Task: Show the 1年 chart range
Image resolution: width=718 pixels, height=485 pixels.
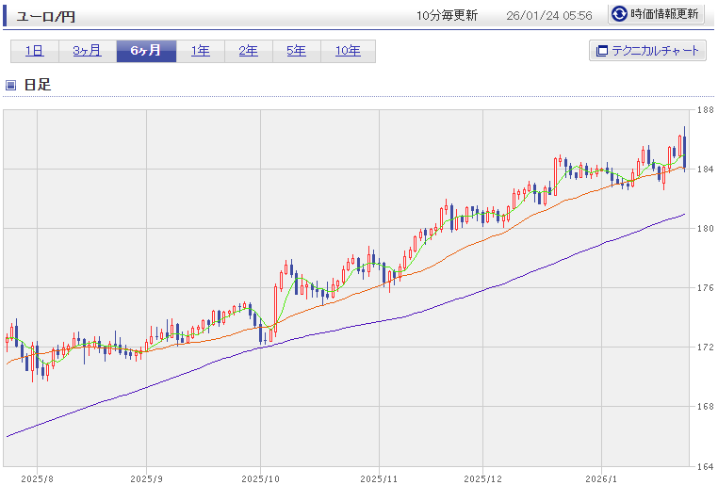Action: point(200,51)
